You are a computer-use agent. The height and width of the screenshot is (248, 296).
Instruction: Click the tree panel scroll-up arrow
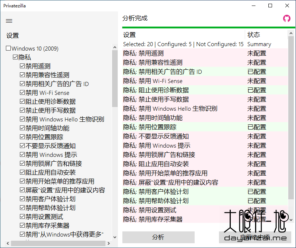click(x=115, y=47)
